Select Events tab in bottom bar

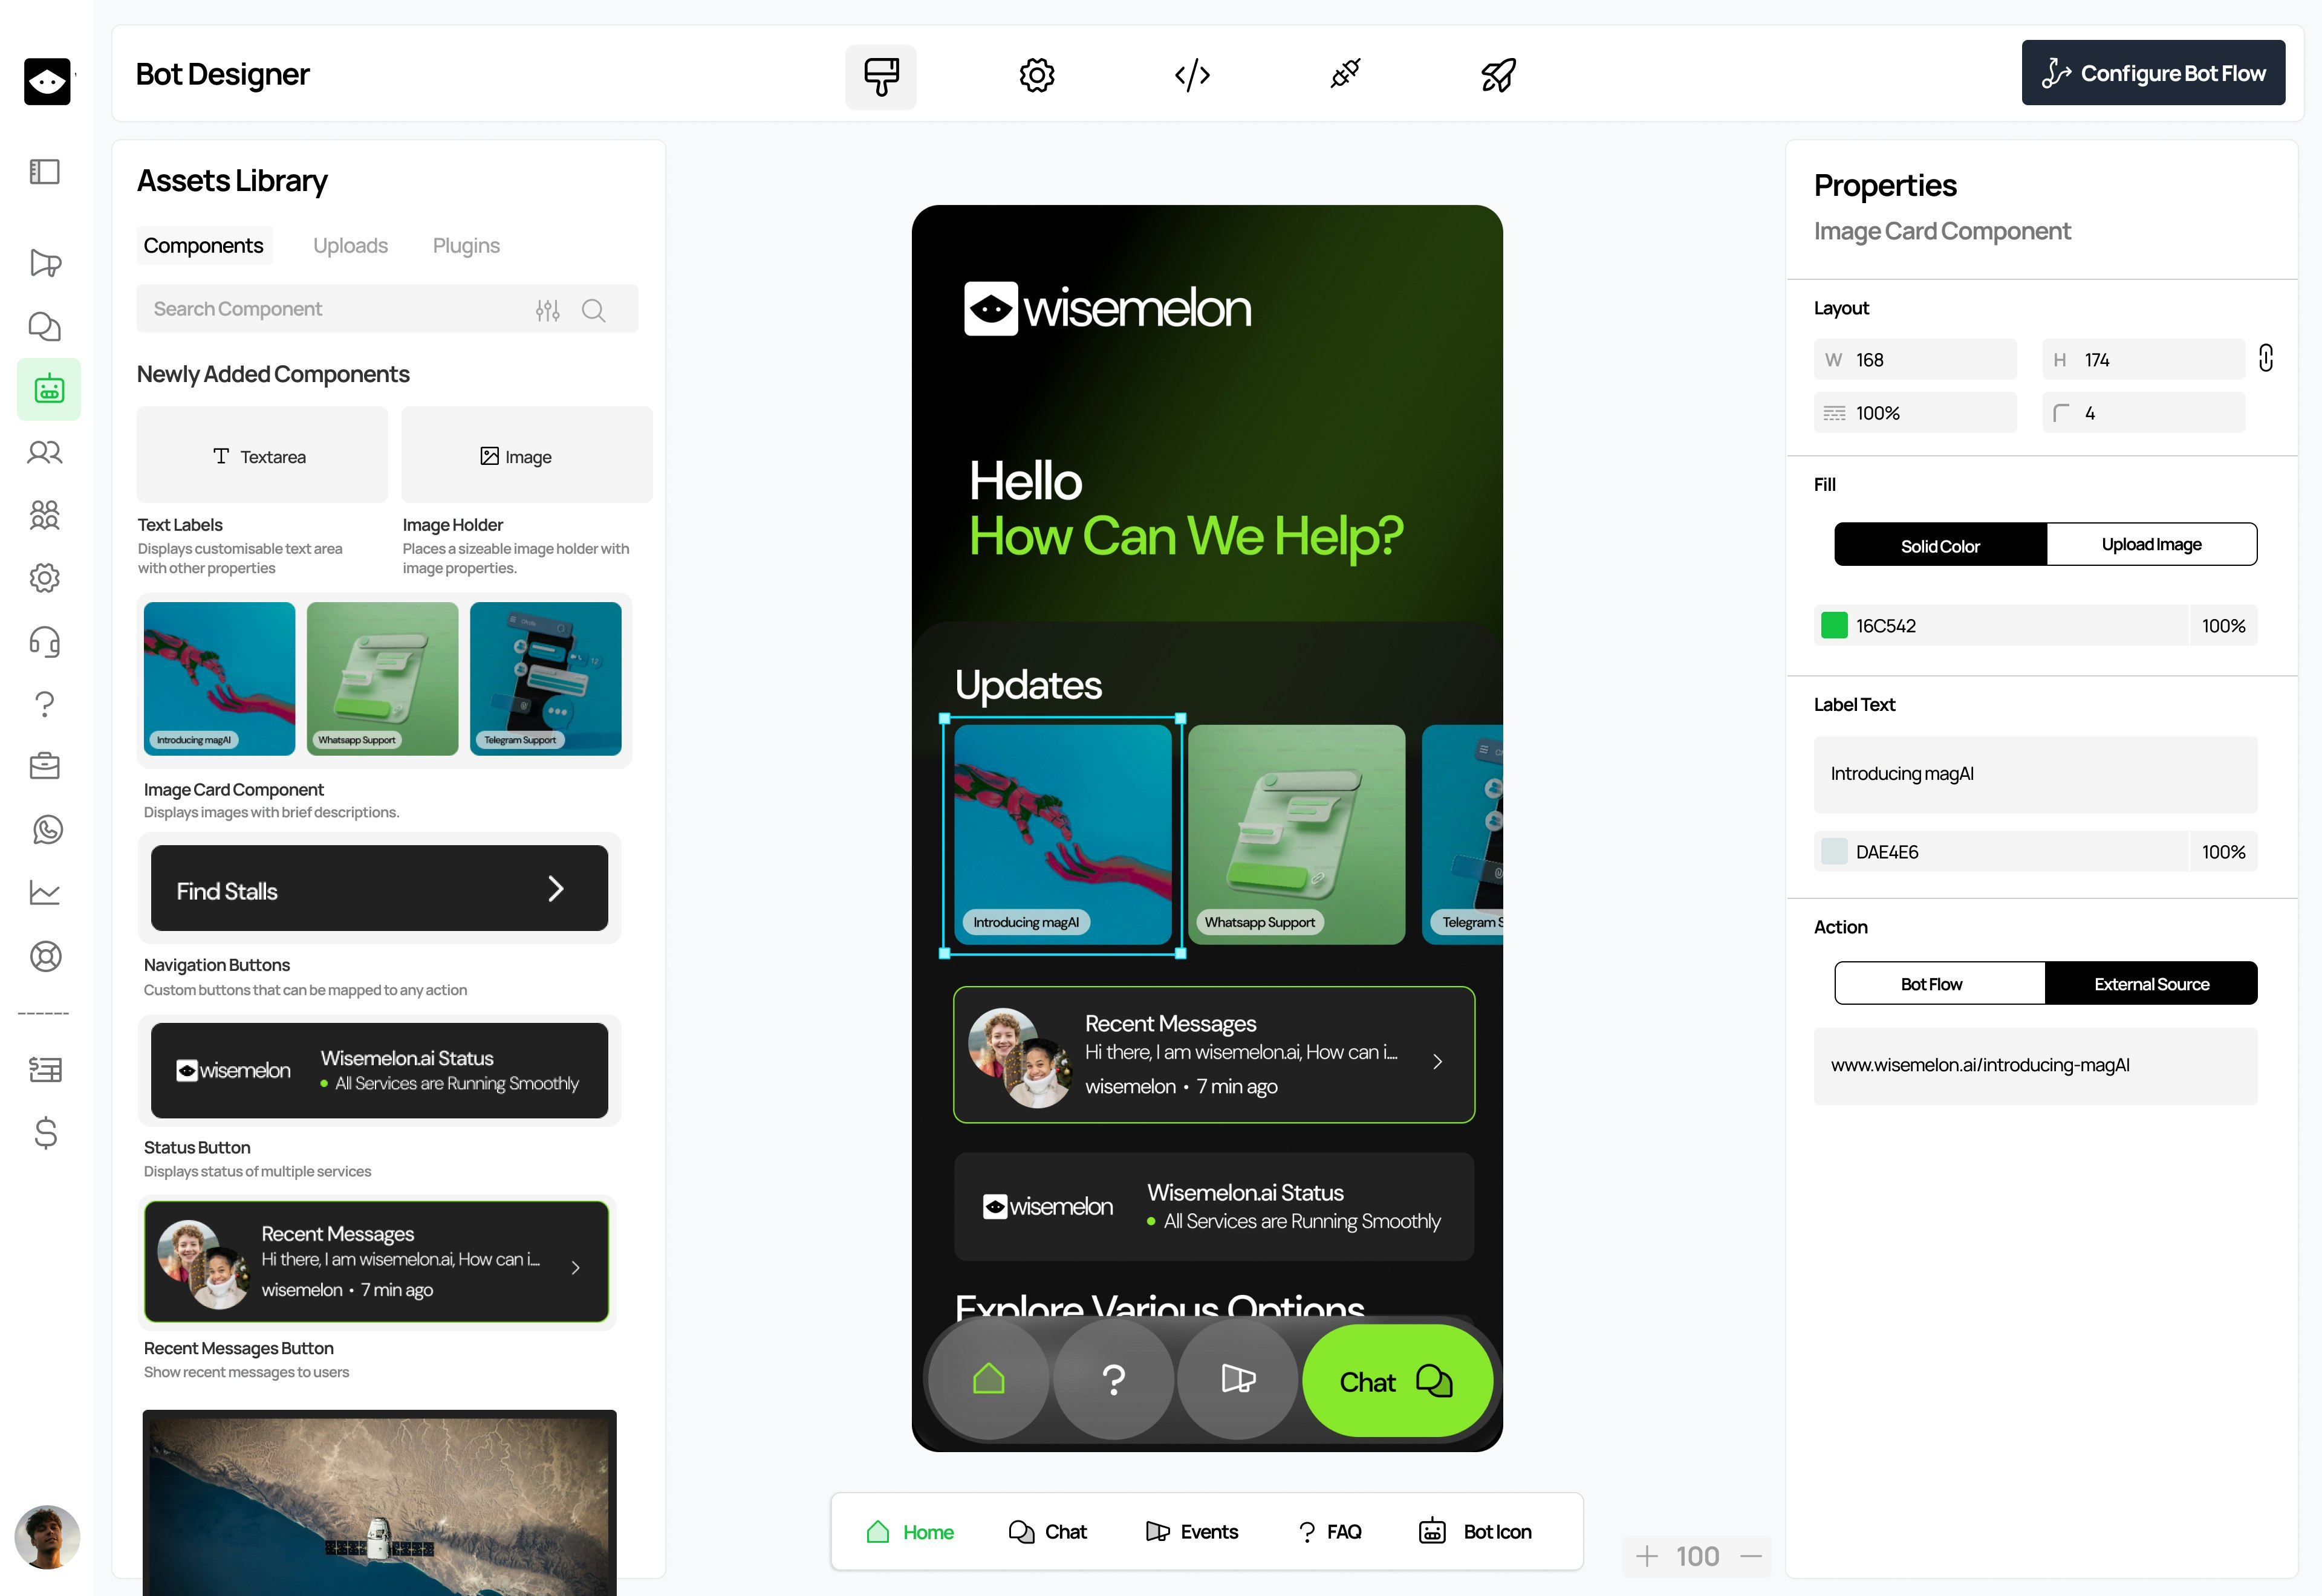tap(1191, 1532)
